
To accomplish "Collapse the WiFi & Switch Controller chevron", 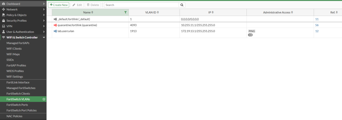I will (44, 37).
